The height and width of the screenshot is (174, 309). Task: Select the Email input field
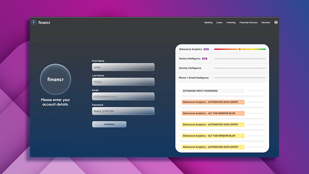[123, 96]
